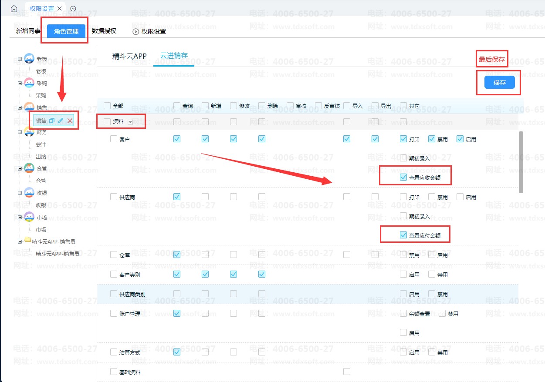Click the pencil edit icon for 销售 role
Screen dimensions: 545x382
pos(61,121)
